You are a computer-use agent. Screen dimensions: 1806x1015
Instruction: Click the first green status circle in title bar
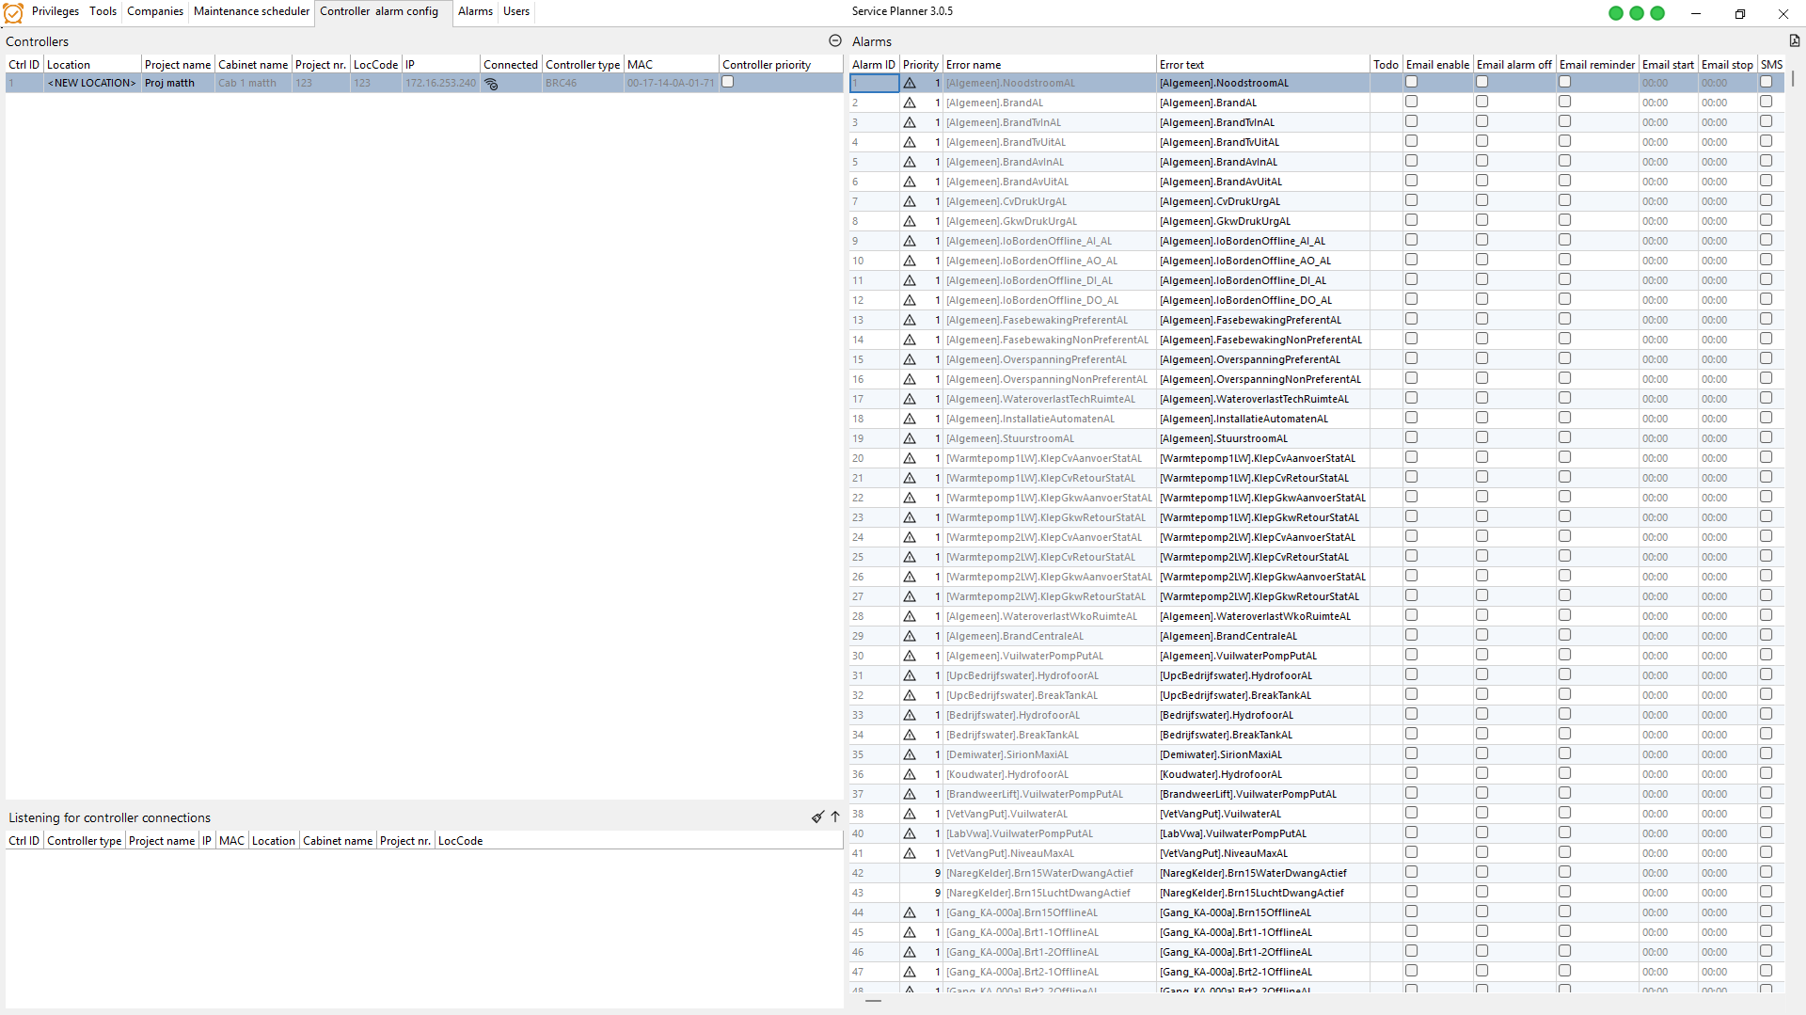pyautogui.click(x=1616, y=13)
